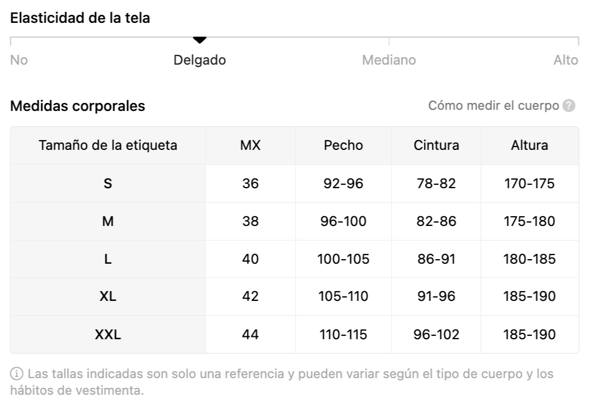Screen dimensions: 590x405
Task: Select the L size row label
Action: (108, 259)
